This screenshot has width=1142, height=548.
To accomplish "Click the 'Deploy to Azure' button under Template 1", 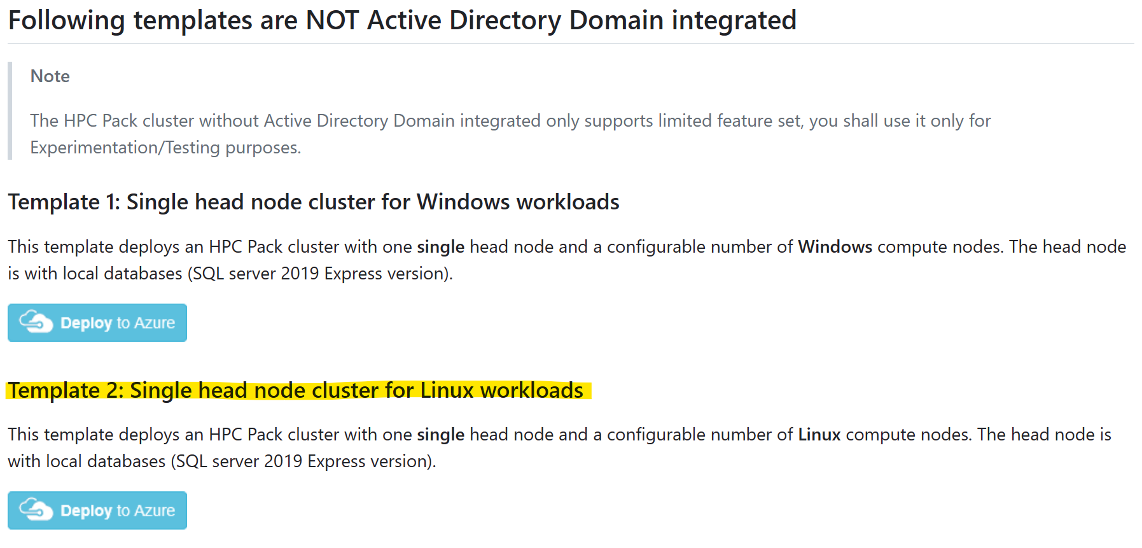I will [97, 323].
